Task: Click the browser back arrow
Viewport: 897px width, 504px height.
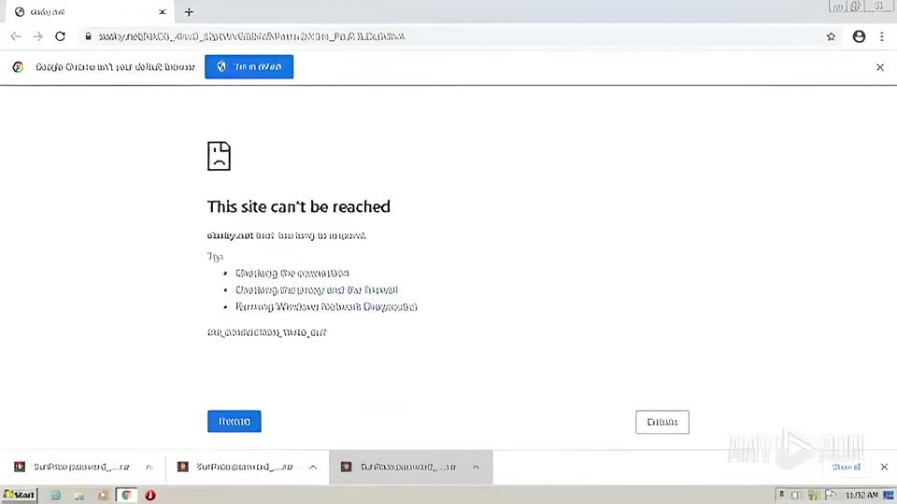Action: pyautogui.click(x=16, y=36)
